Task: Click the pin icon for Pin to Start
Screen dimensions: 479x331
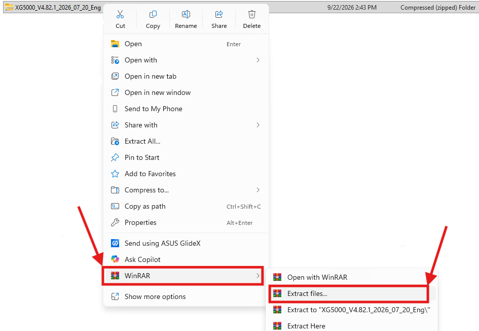Action: click(115, 157)
